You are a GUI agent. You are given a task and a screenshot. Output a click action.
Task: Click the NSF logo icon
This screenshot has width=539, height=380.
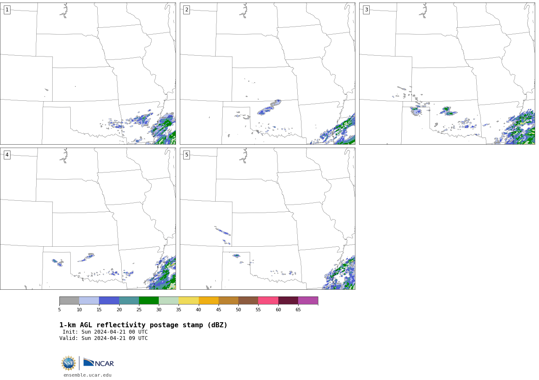tap(68, 363)
